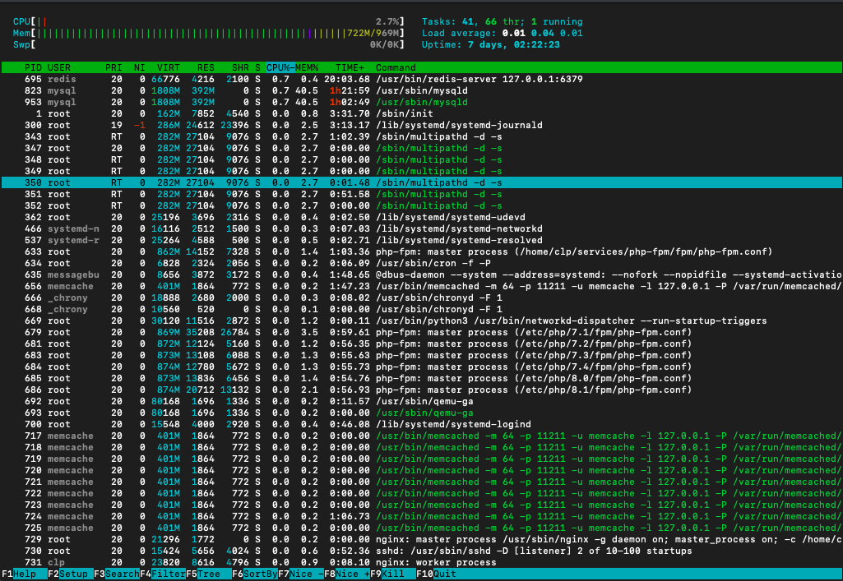Sort by the MEM% column header

pyautogui.click(x=307, y=67)
